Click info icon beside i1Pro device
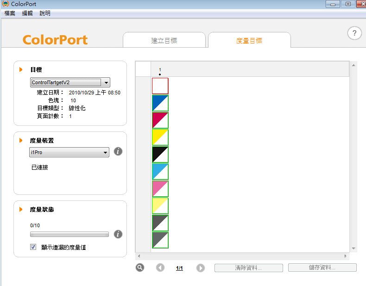 tap(118, 151)
